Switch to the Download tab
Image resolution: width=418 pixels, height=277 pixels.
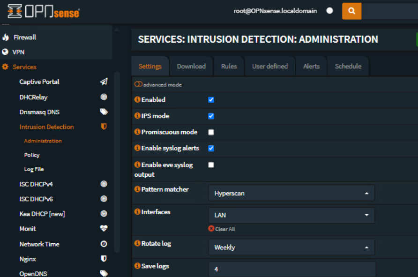pos(191,66)
